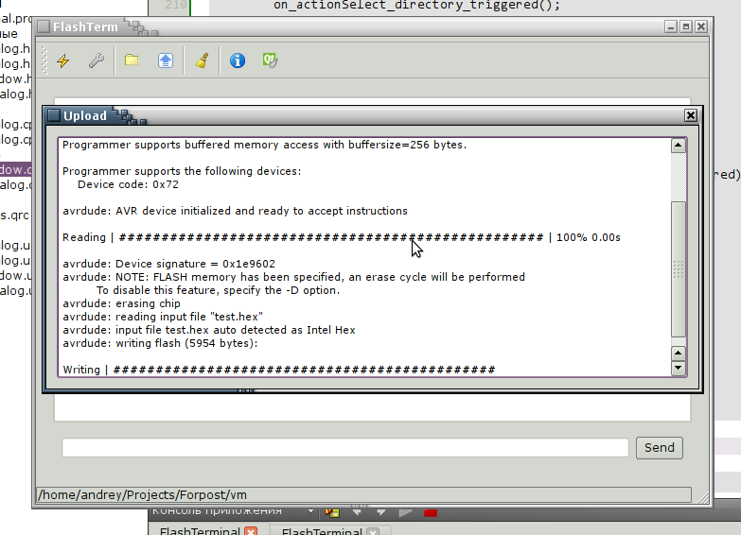Click the command input field beside Send
Screen dimensions: 741x535
[345, 448]
